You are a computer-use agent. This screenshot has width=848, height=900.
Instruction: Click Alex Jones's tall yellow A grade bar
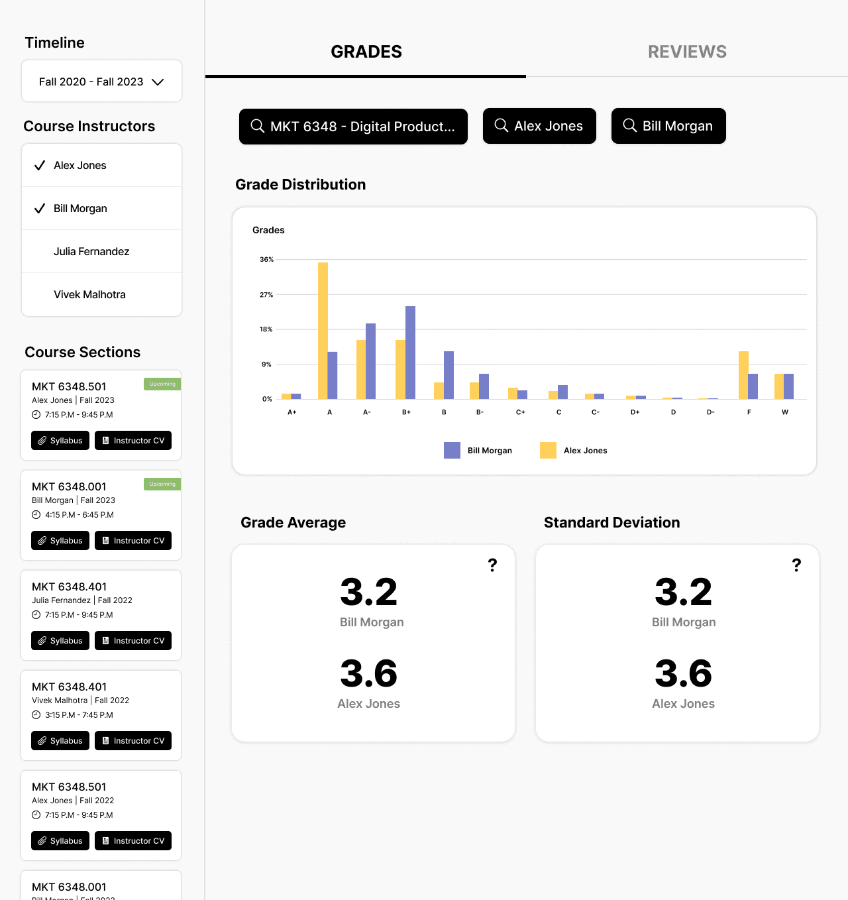coord(323,331)
